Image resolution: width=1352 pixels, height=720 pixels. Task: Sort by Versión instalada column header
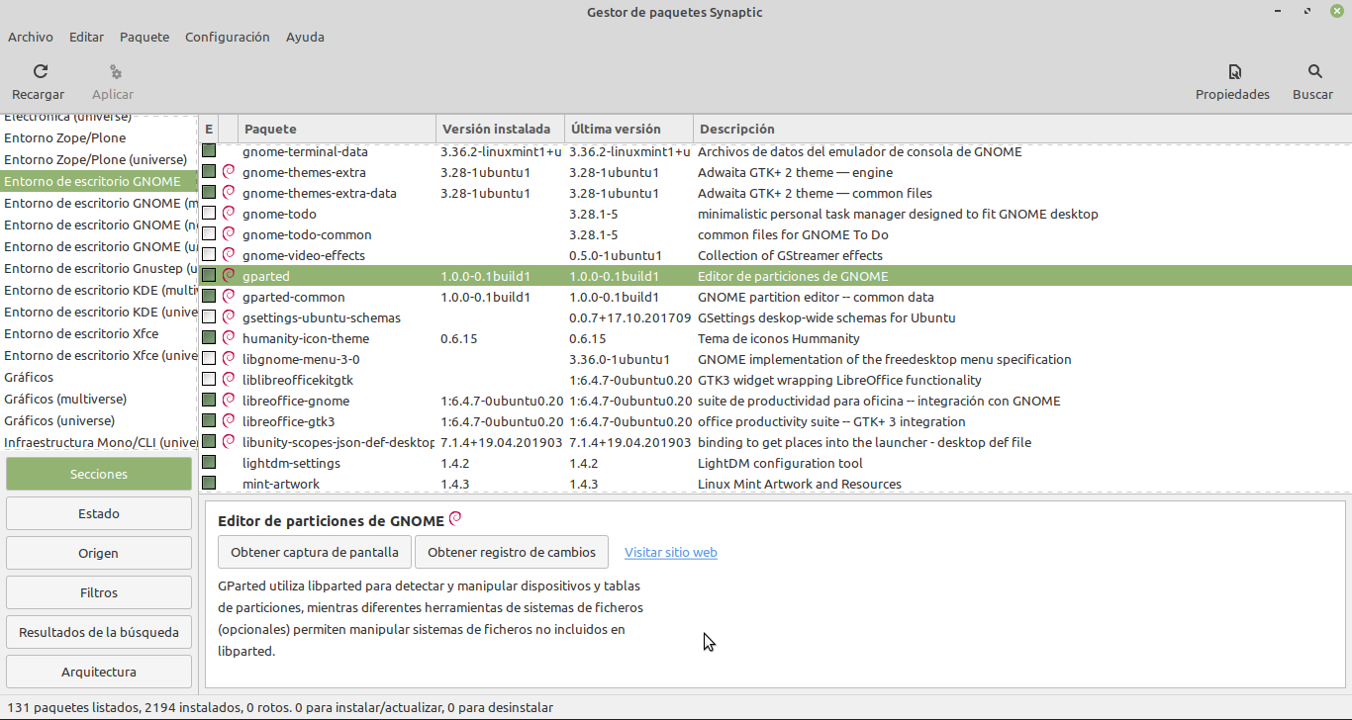500,129
